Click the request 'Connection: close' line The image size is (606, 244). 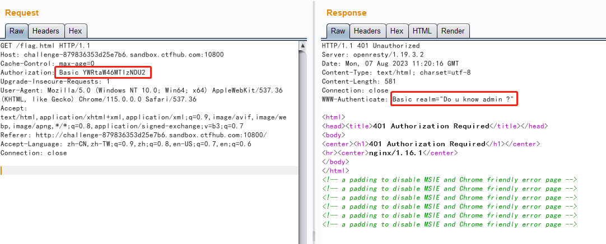pyautogui.click(x=34, y=152)
